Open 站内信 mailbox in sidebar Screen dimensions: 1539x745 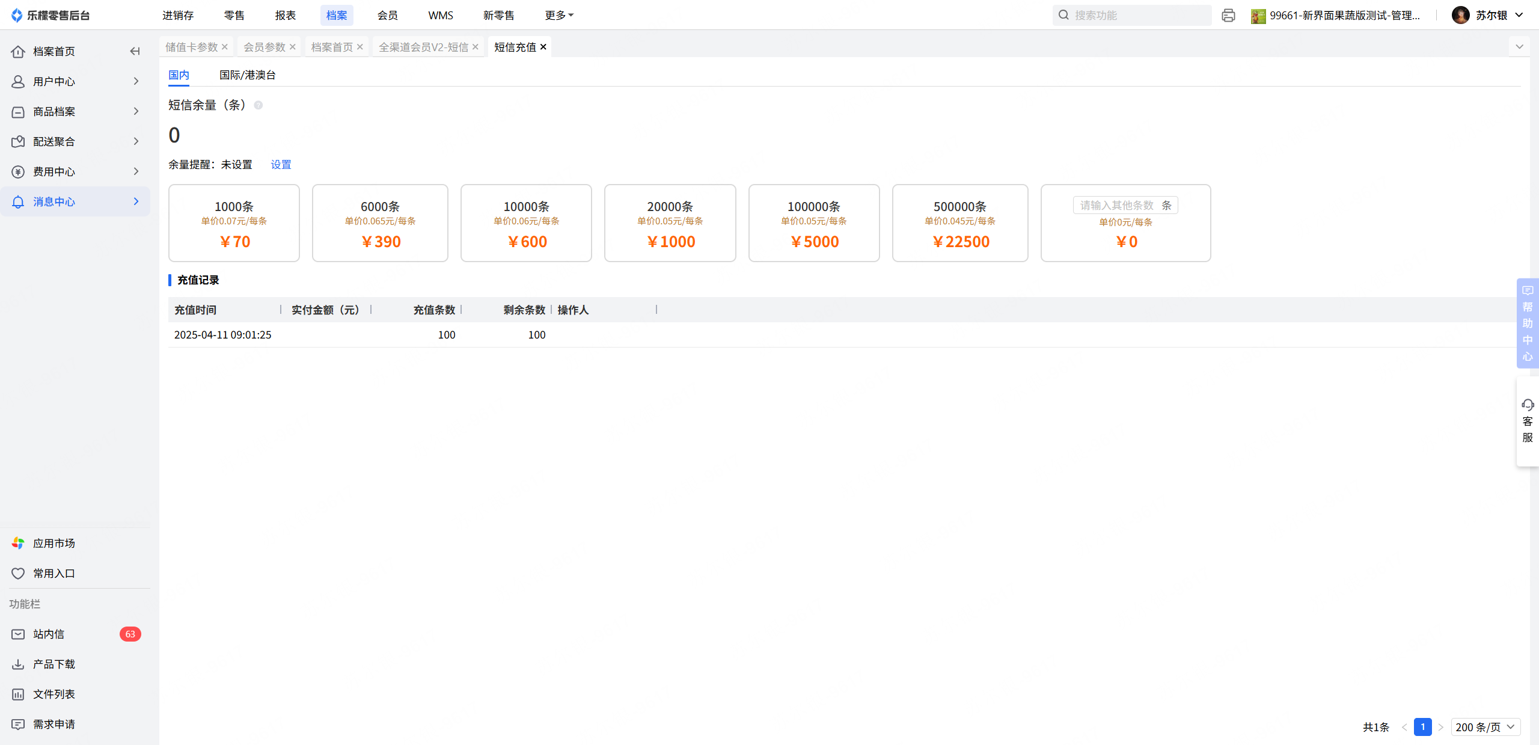tap(49, 634)
